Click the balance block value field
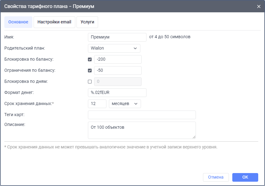This screenshot has width=265, height=186. 118,59
